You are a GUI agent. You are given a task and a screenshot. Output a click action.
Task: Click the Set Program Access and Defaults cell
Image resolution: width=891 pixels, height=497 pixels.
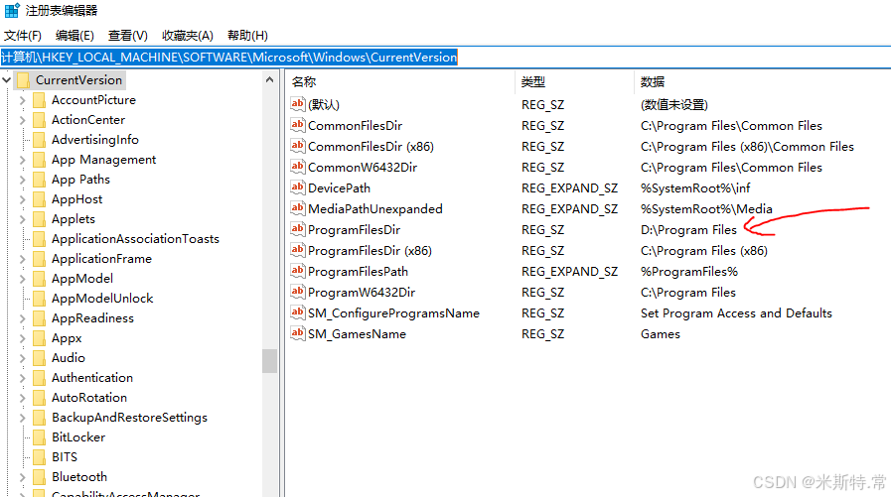point(736,313)
